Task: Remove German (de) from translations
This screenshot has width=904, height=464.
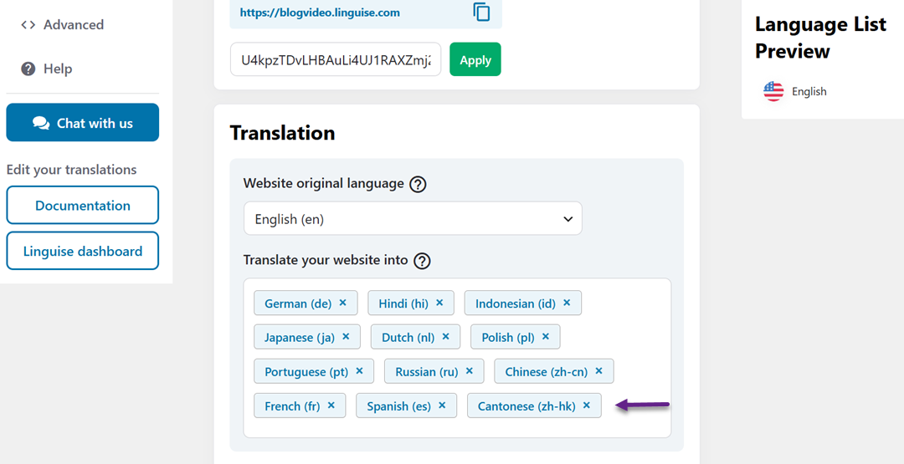Action: click(342, 303)
